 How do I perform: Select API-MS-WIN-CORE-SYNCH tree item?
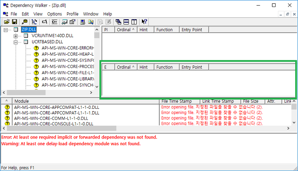tap(68, 85)
